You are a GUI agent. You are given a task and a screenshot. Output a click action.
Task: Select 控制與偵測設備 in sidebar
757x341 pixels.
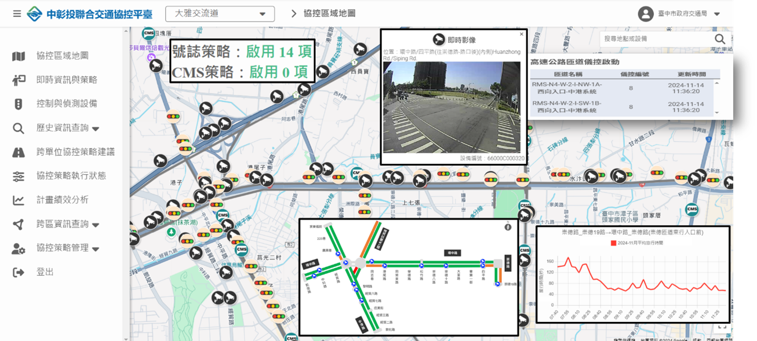[67, 104]
